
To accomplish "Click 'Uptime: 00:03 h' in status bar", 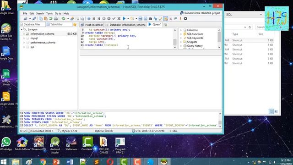I will [x=104, y=131].
